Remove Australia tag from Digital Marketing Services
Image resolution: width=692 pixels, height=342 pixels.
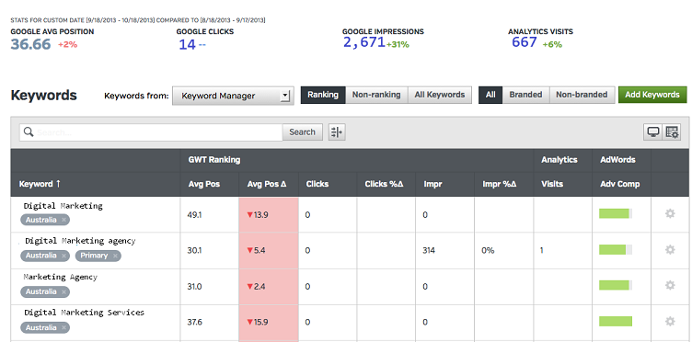63,328
